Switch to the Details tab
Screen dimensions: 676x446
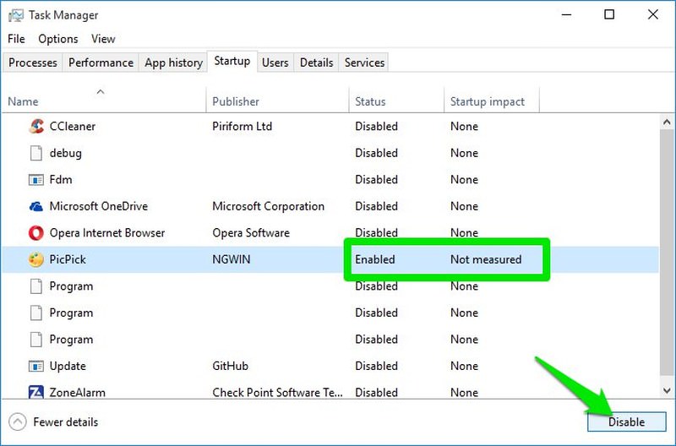pos(316,63)
